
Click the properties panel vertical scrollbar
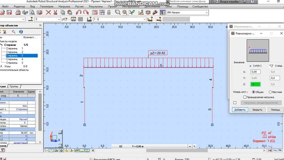pos(40,112)
